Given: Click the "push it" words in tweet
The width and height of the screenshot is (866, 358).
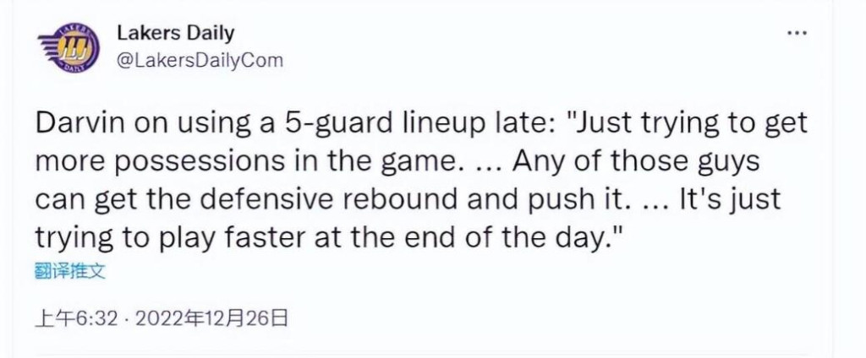Looking at the screenshot, I should click(x=578, y=200).
